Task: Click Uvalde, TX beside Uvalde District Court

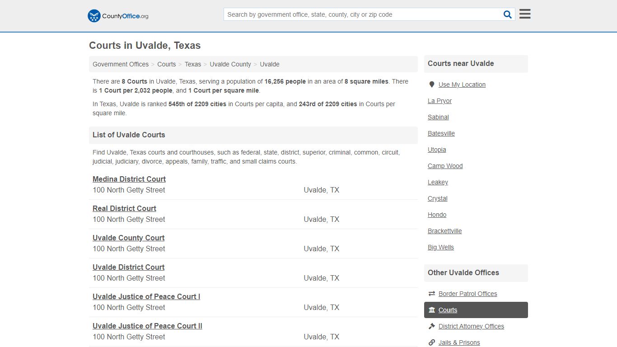Action: (x=321, y=278)
